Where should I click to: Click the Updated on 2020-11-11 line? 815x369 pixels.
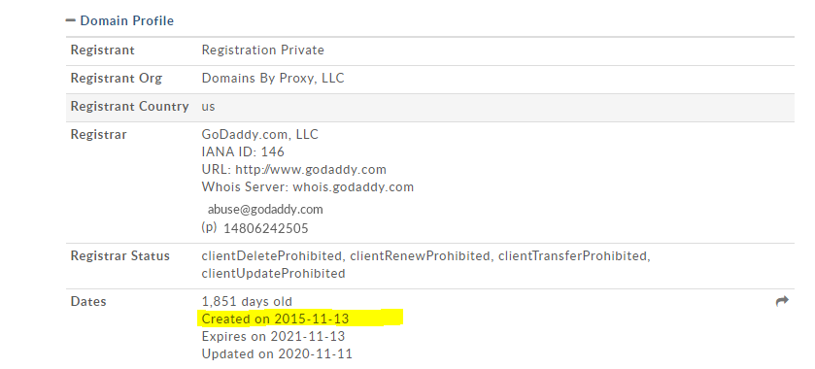[x=277, y=353]
